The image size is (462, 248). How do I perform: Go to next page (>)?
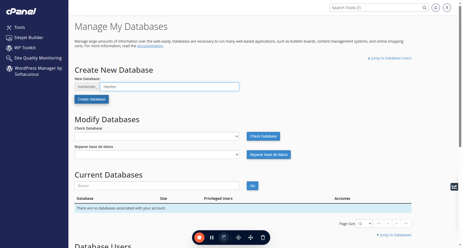tap(397, 224)
